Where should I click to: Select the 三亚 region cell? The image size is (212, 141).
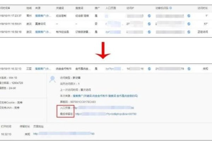(x=29, y=69)
